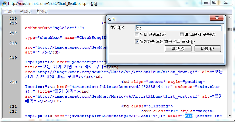This screenshot has width=235, height=122.
Task: Click line number 221
Action: point(13,107)
